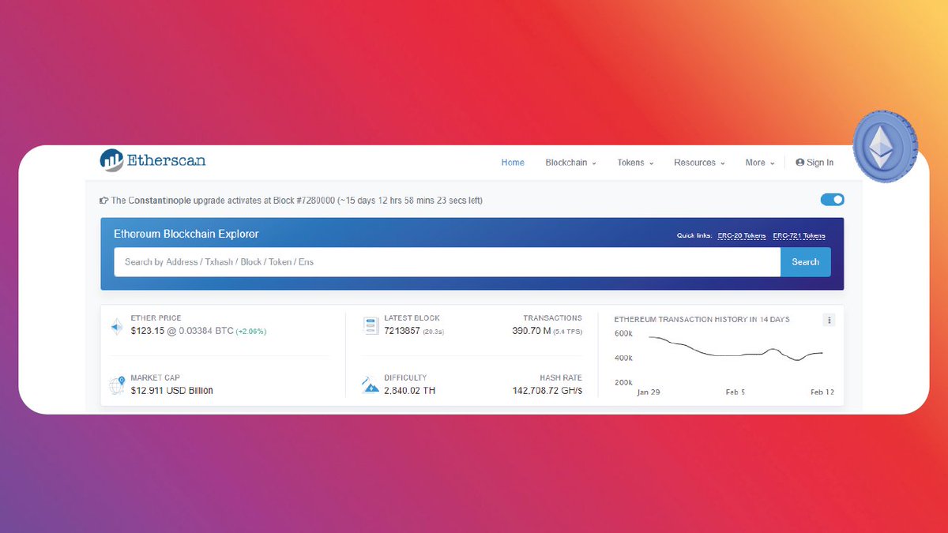Click the $12.911 USD Billion market cap value

pos(172,390)
